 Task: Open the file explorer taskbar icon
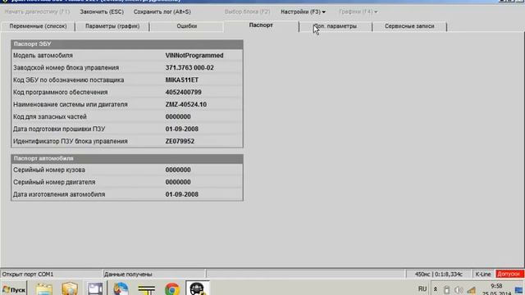pyautogui.click(x=43, y=289)
